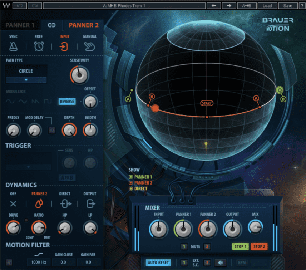Click the redo arrow button
306x270 pixels.
pos(35,6)
